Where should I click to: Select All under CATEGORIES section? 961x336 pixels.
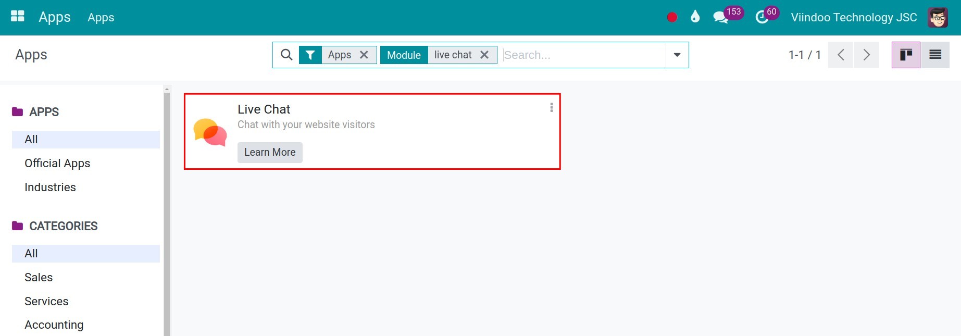point(86,254)
